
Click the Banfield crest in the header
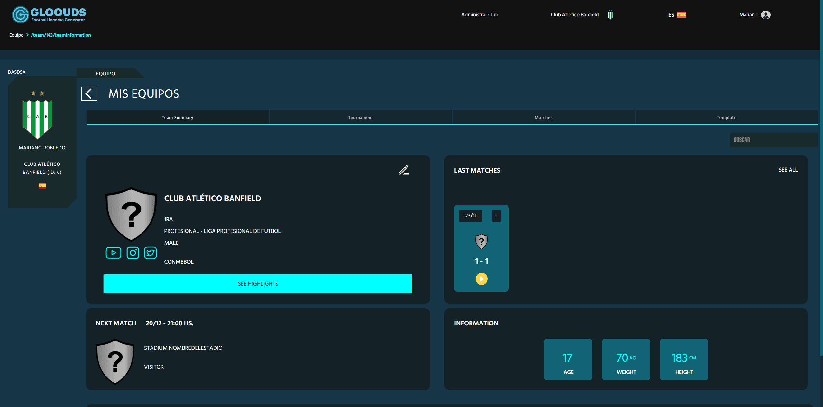610,15
